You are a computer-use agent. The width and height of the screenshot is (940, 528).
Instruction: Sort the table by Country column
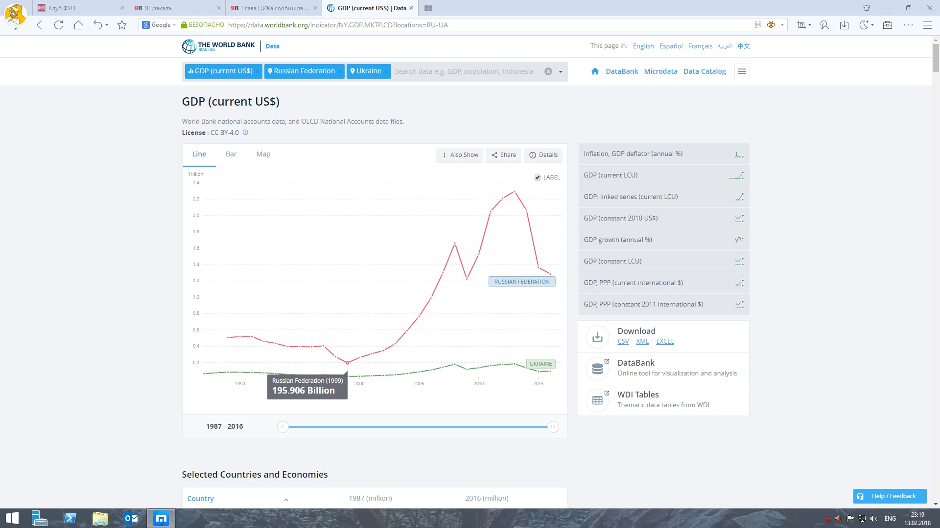[200, 499]
